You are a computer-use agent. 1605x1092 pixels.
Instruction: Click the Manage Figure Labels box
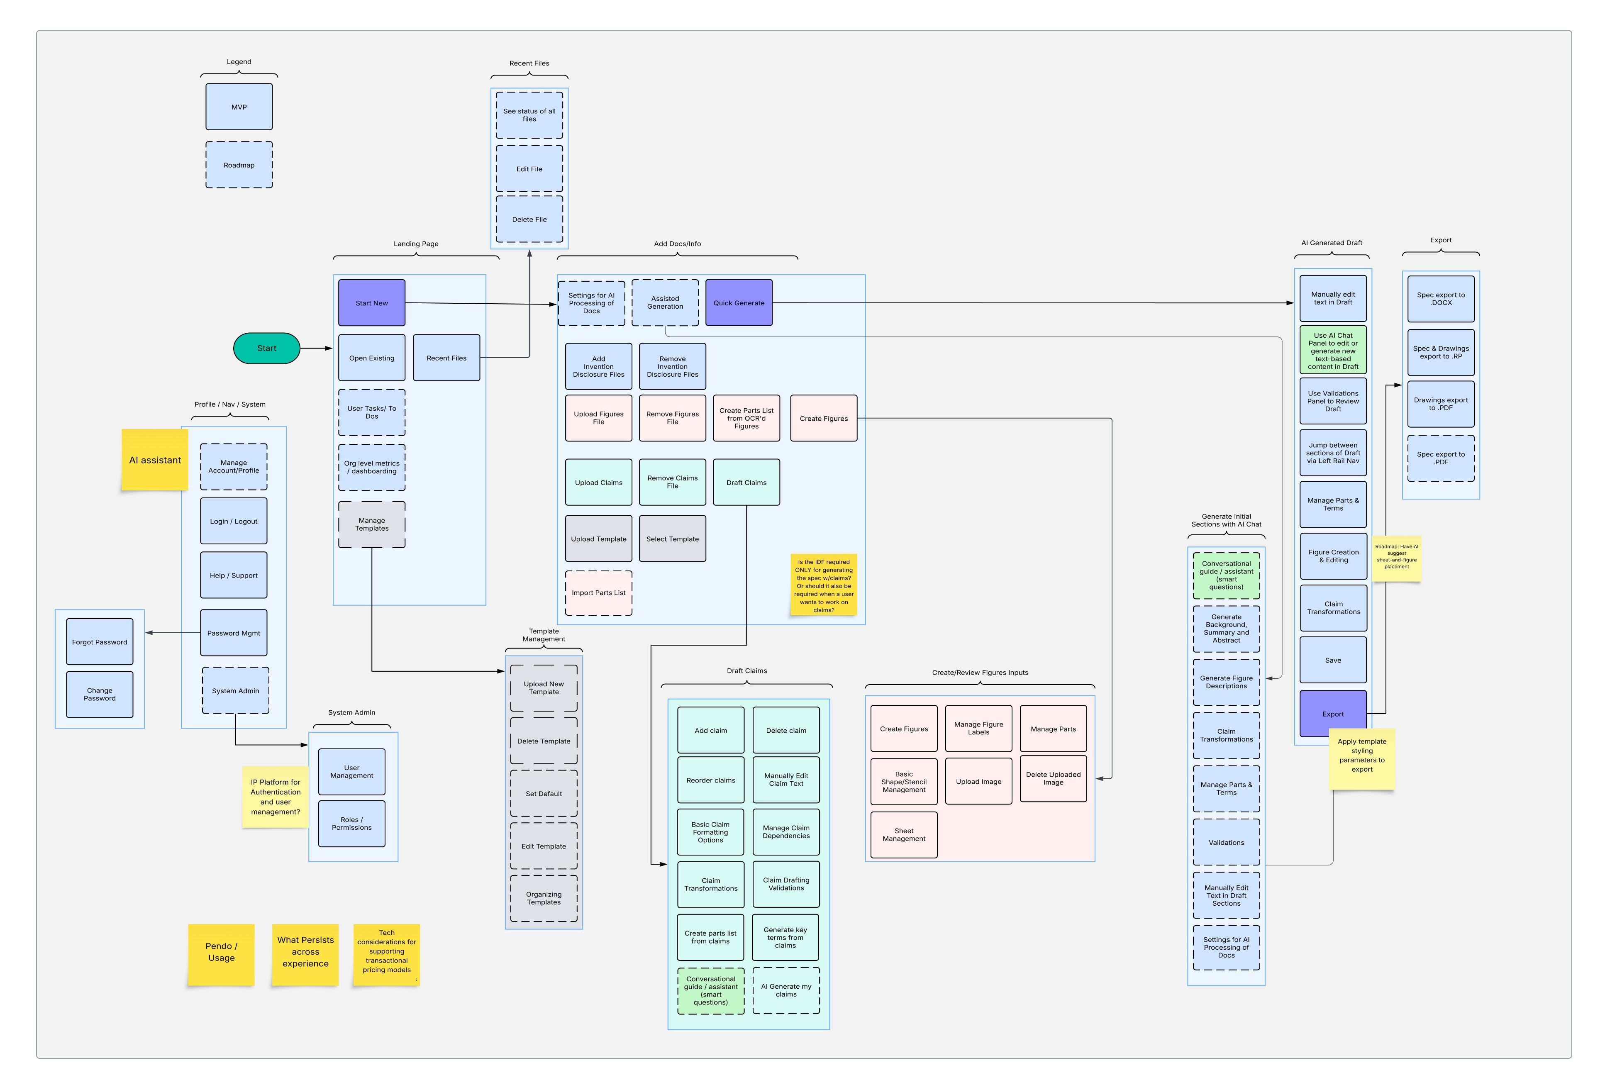978,728
